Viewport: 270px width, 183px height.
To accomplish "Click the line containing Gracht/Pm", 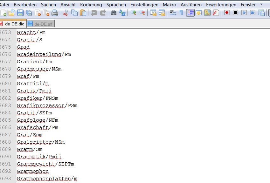I will 31,32.
